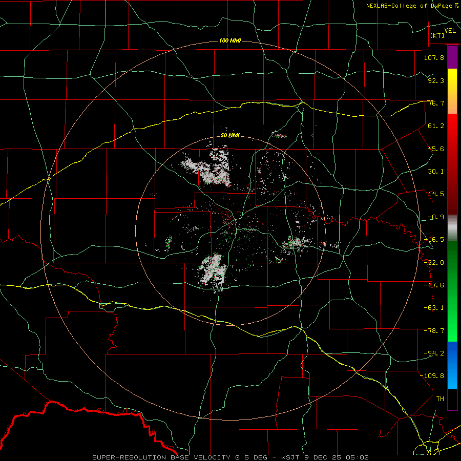Click the Super-Resolution Base Velocity caption
Viewport: 461px width, 461px height.
[230, 457]
